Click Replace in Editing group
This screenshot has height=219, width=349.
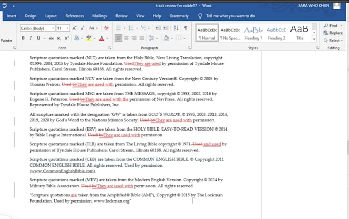click(333, 33)
